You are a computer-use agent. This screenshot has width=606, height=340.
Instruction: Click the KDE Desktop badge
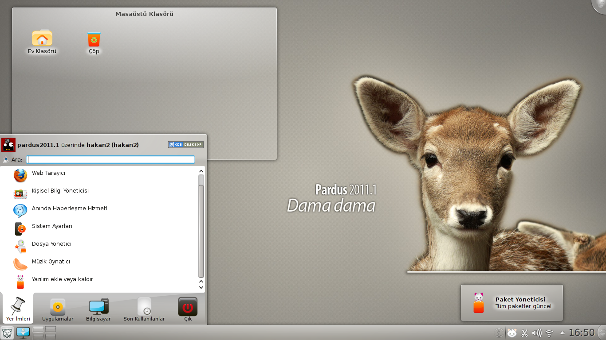tap(185, 144)
